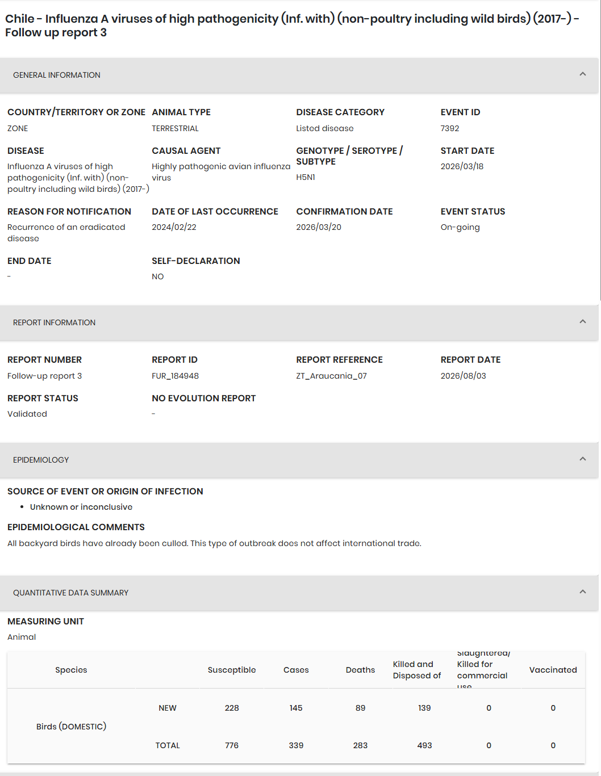Image resolution: width=601 pixels, height=776 pixels.
Task: Select the Species column header
Action: pos(71,670)
